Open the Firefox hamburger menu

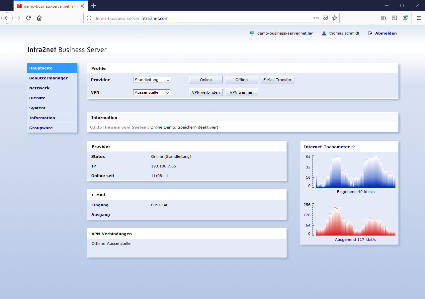pos(418,18)
